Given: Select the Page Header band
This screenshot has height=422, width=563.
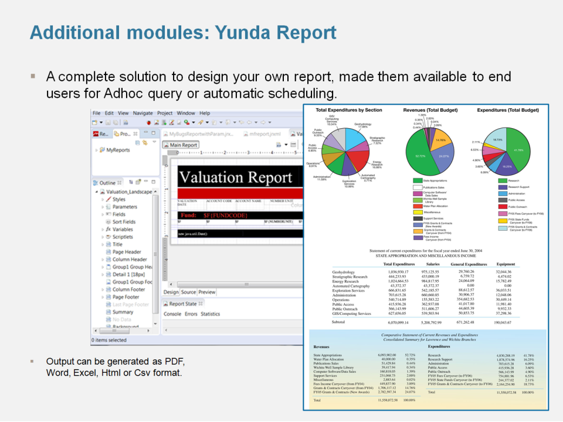Looking at the screenshot, I should pyautogui.click(x=127, y=252).
